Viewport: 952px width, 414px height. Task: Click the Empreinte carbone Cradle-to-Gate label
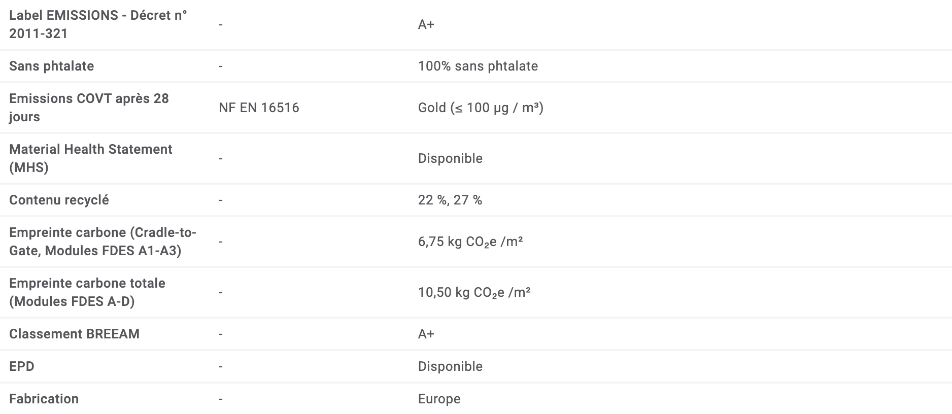[x=103, y=241]
